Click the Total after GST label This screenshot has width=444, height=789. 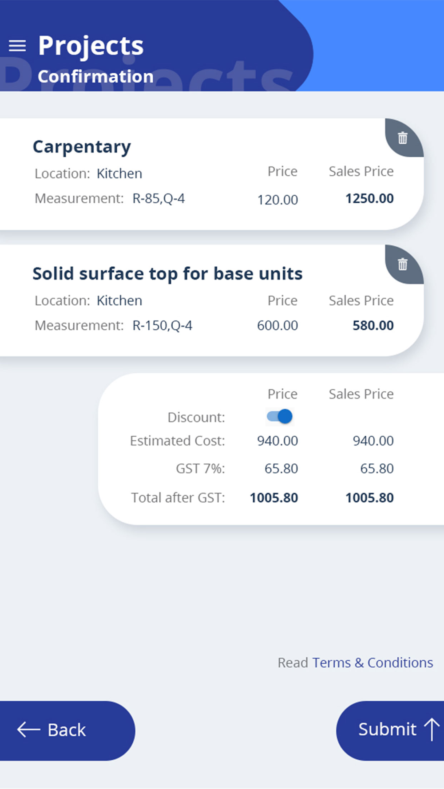pos(178,498)
